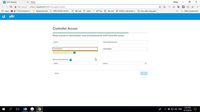
Task: Open Đọc sách công giáo bookmark
Action: [147, 11]
